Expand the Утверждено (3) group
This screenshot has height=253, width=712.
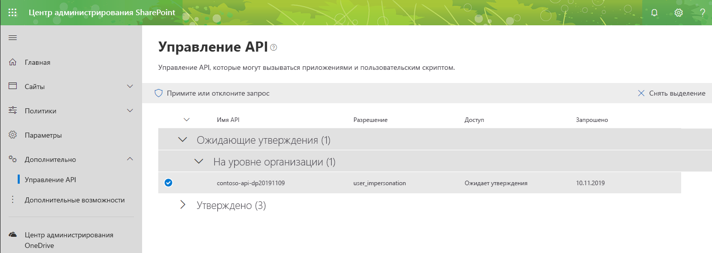183,205
